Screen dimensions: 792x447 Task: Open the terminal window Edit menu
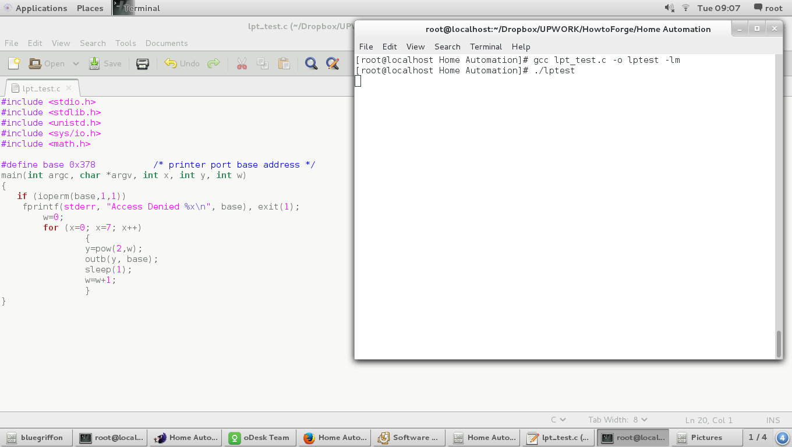(x=390, y=47)
